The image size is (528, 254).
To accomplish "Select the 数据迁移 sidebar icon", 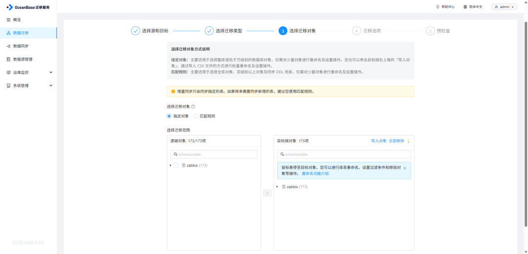I will 9,33.
